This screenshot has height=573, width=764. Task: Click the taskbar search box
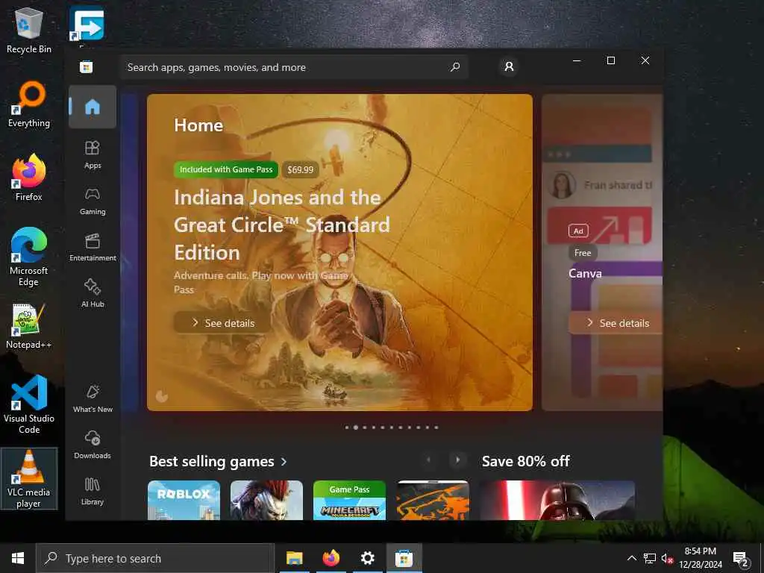coord(155,558)
